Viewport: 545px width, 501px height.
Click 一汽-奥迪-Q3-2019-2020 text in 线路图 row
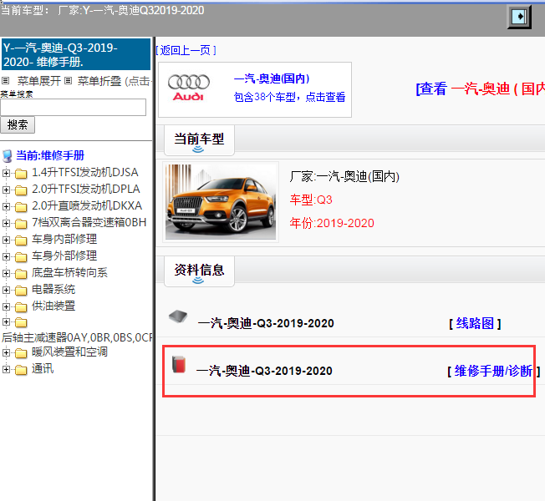point(266,323)
